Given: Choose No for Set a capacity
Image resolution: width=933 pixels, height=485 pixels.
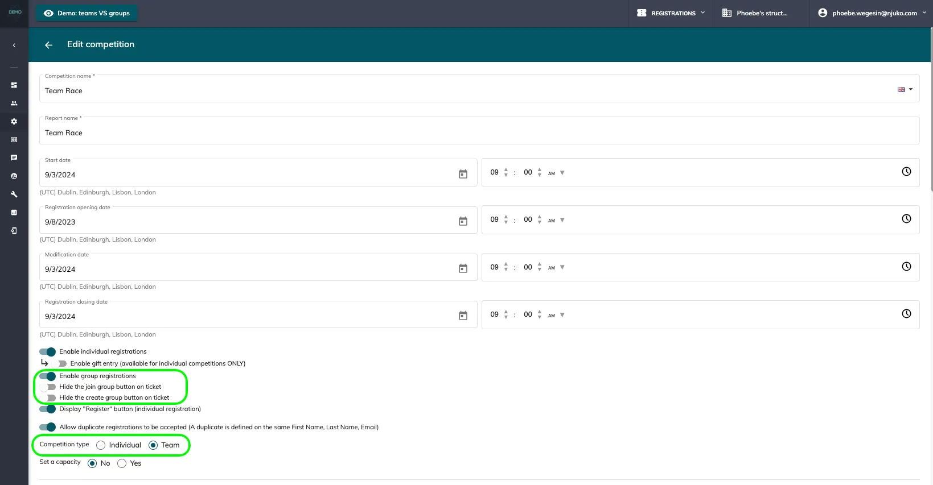Looking at the screenshot, I should [x=92, y=463].
